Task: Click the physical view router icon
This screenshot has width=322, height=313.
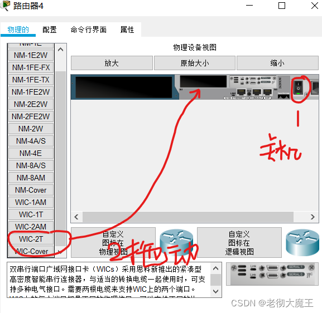Action: tap(176, 242)
